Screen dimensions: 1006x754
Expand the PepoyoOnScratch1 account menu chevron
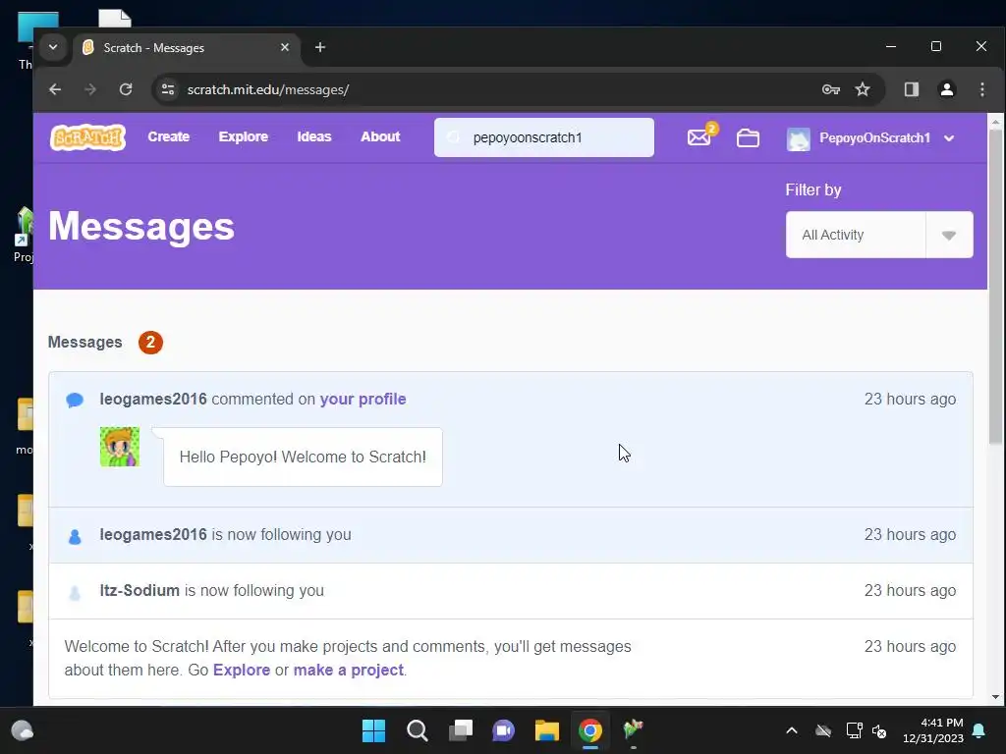click(x=950, y=138)
